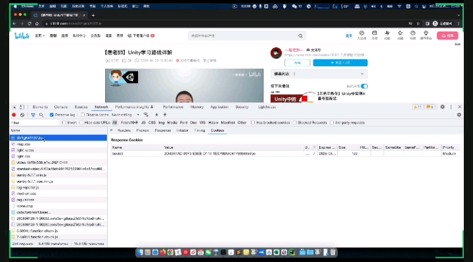Open the network conditions icon
This screenshot has width=473, height=262.
point(146,115)
